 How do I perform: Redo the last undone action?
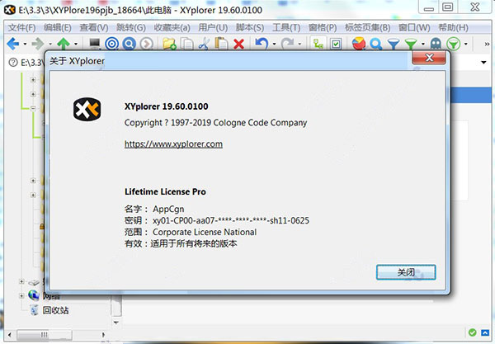click(x=287, y=44)
